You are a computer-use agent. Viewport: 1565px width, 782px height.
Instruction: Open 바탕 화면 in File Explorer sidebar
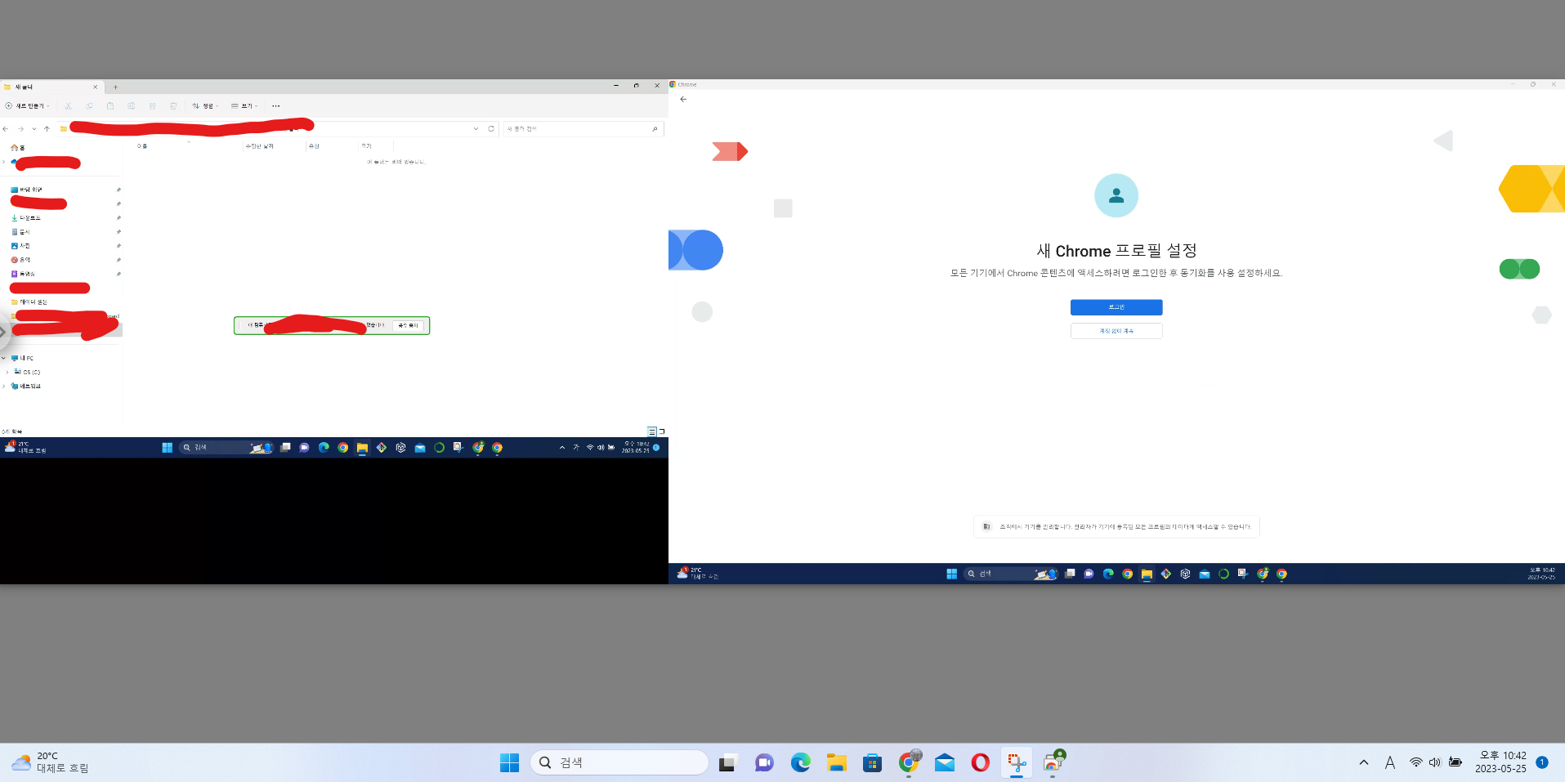point(27,190)
